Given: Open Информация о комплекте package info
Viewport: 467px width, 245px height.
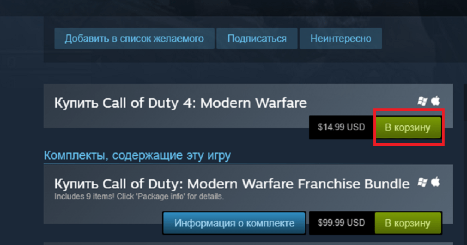Looking at the screenshot, I should (234, 223).
